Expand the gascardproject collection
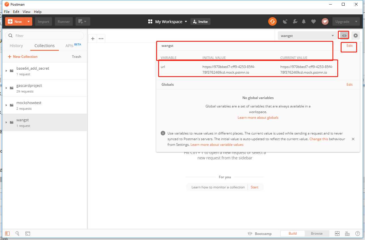 coord(6,88)
